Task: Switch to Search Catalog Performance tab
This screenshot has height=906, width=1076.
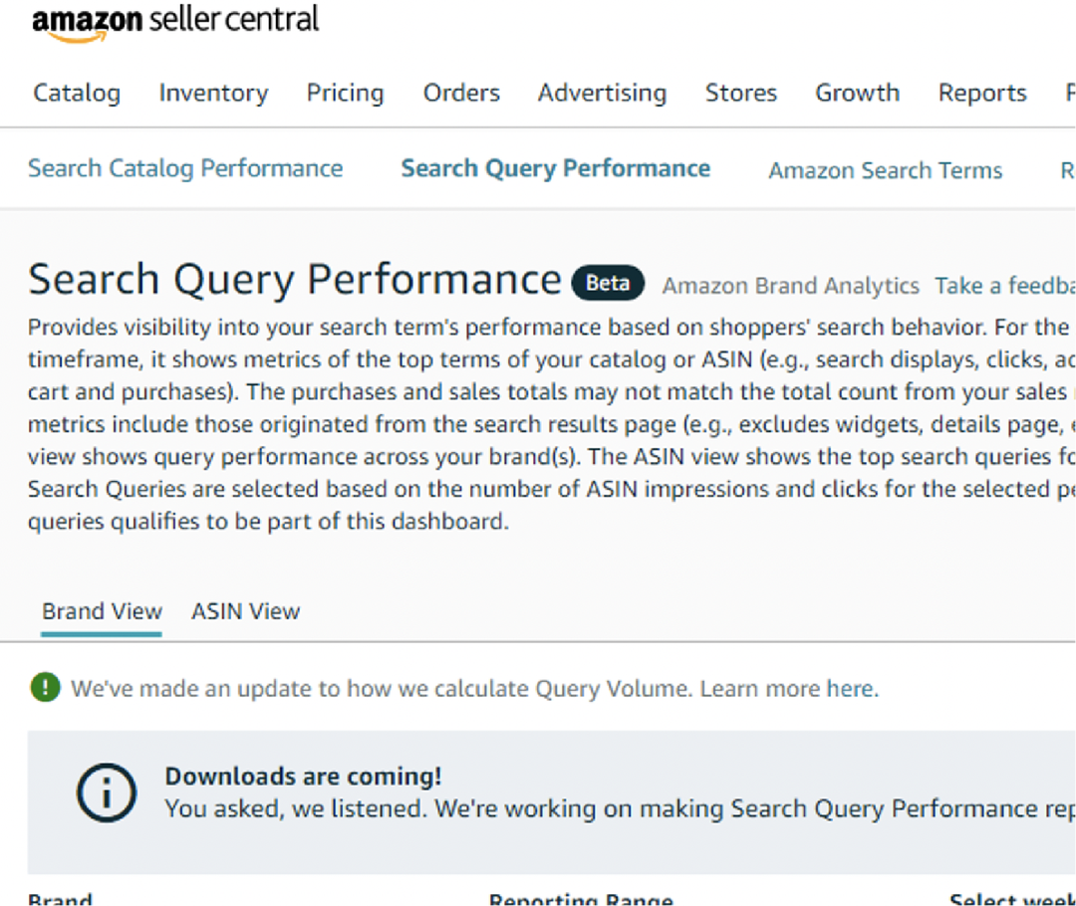Action: click(185, 168)
